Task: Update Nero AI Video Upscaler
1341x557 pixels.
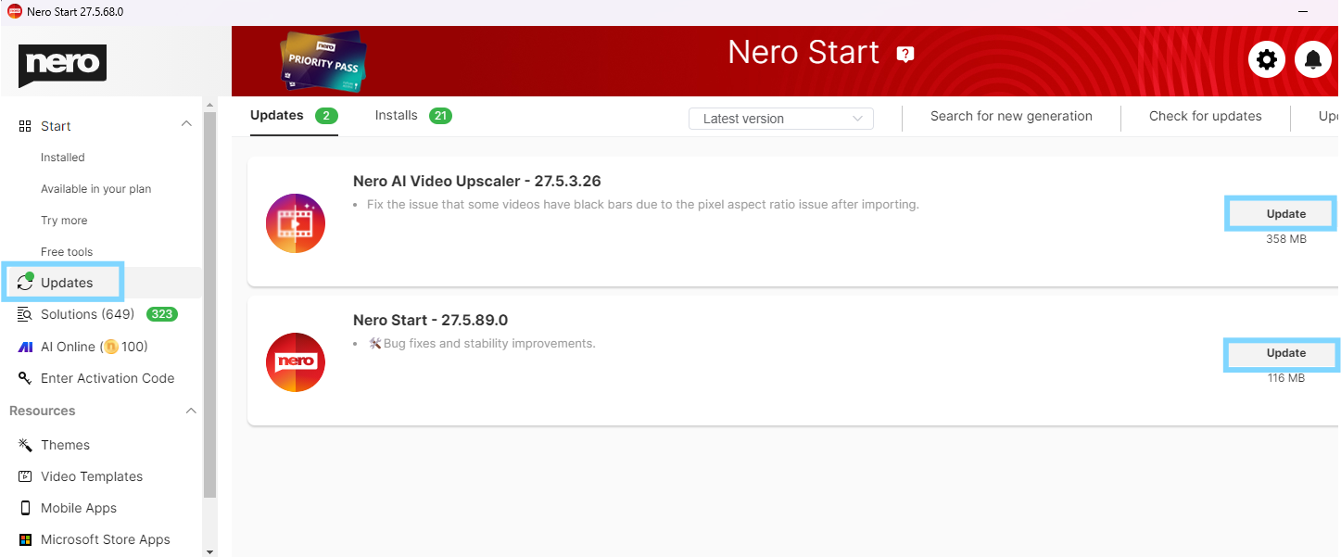Action: [1280, 213]
